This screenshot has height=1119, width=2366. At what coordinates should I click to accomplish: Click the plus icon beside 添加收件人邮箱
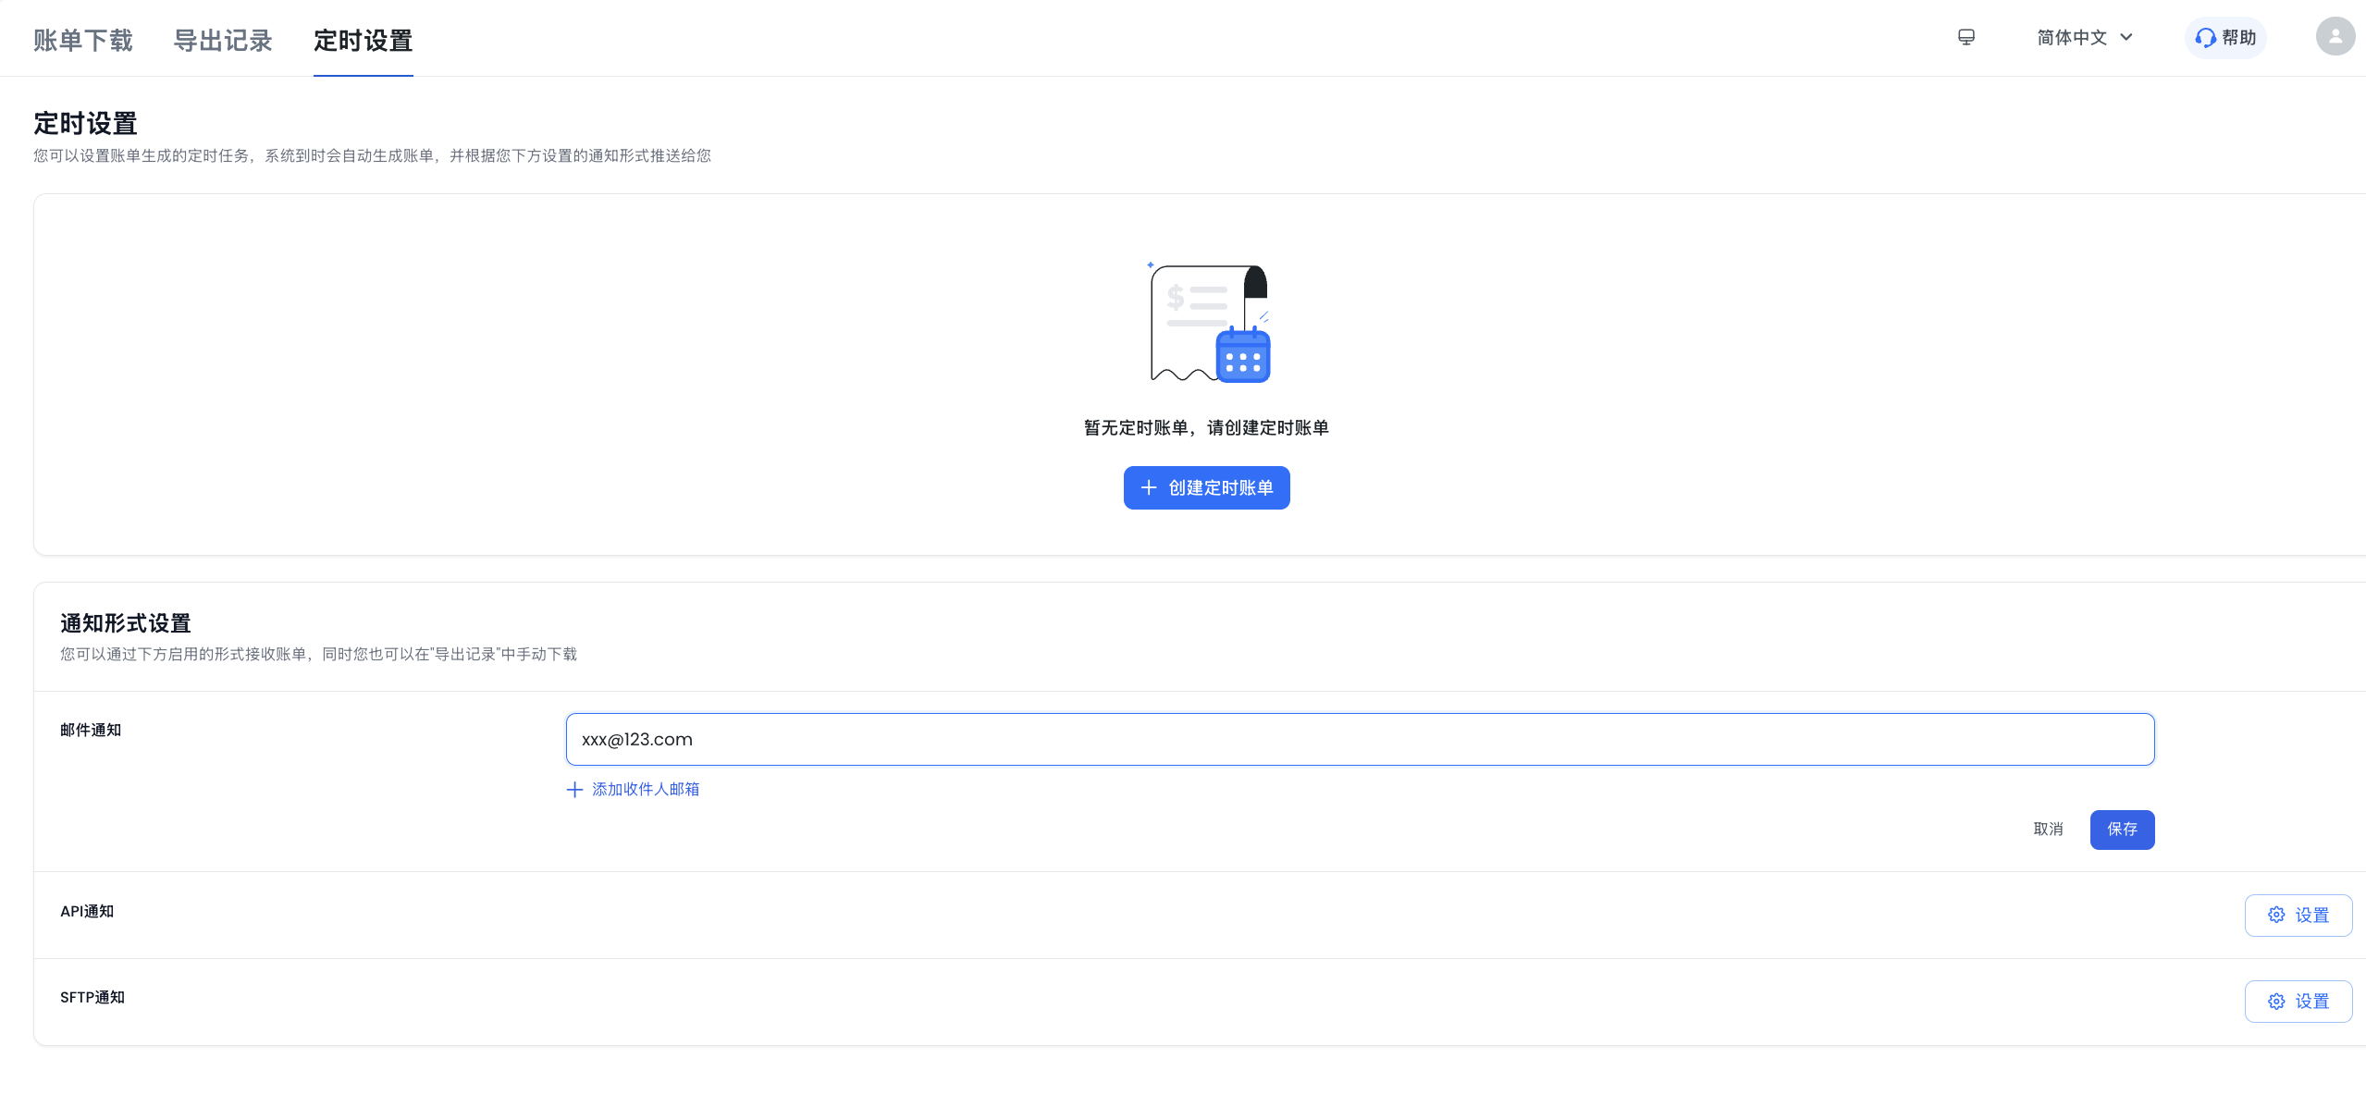574,789
